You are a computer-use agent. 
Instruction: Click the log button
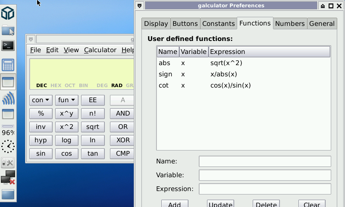[67, 140]
